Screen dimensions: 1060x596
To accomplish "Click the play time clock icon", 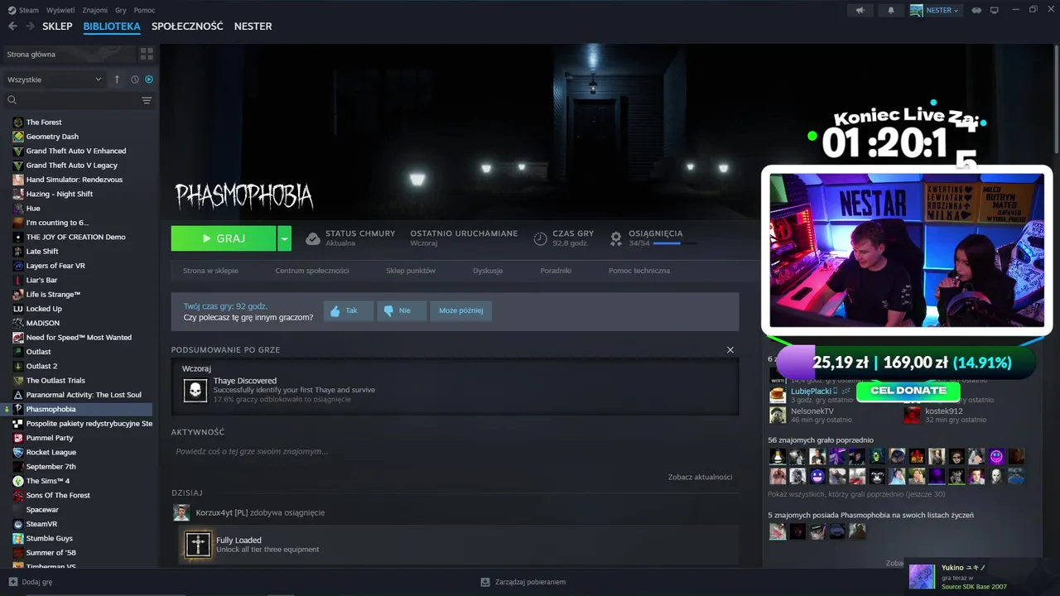I will 540,238.
